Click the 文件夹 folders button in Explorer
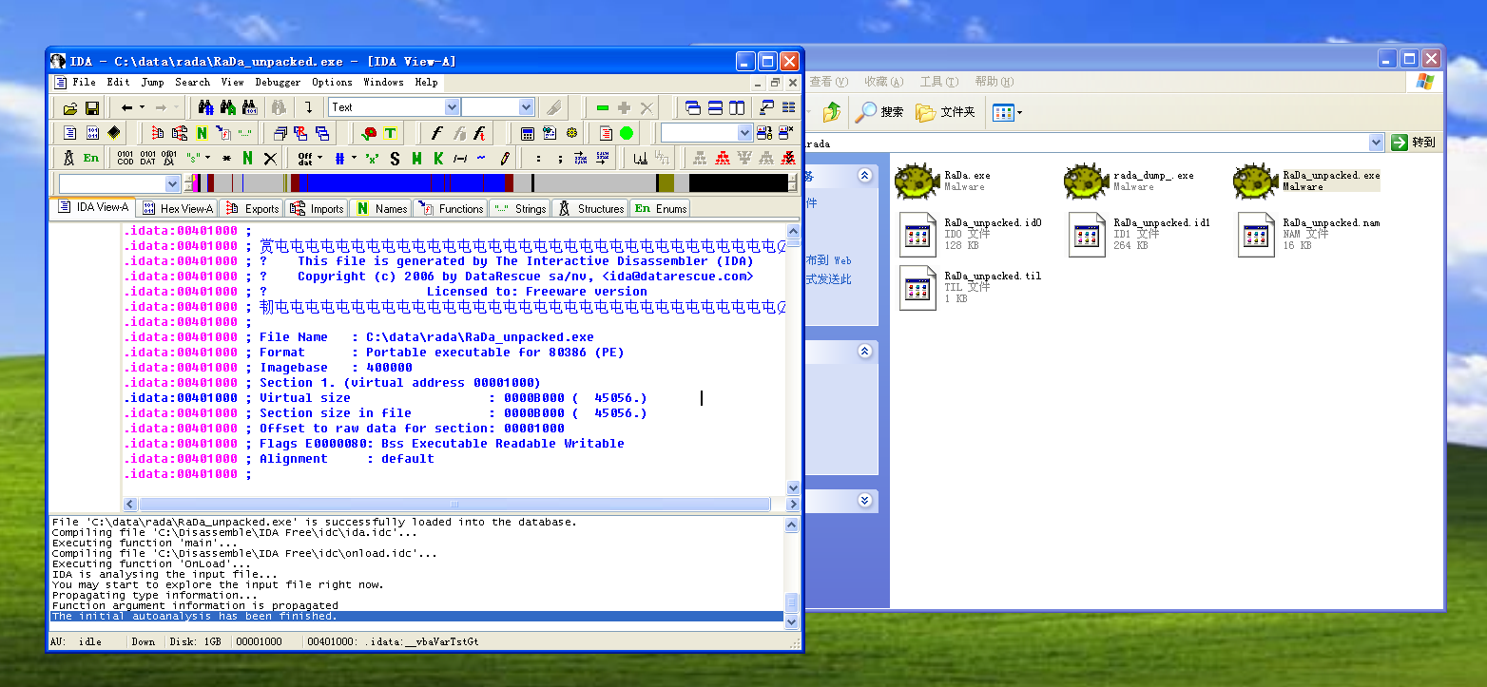This screenshot has width=1487, height=687. [x=946, y=112]
